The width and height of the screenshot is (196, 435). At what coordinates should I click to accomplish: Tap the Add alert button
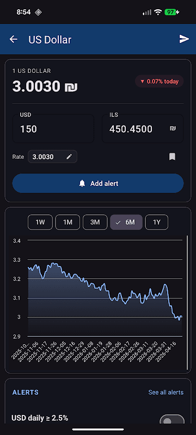(98, 183)
